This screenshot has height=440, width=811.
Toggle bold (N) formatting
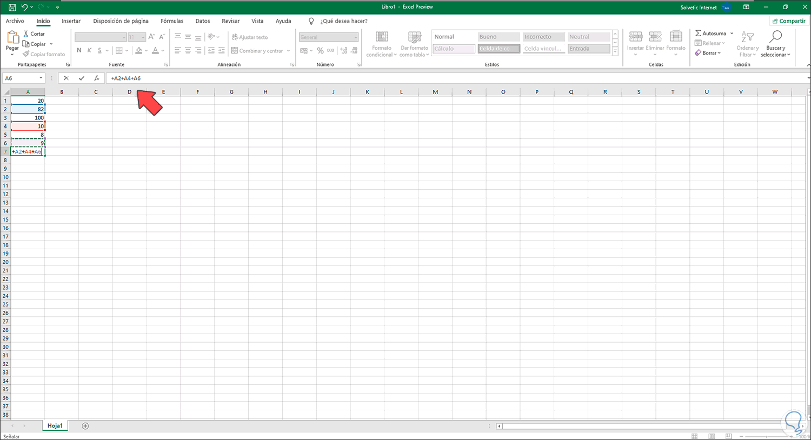(x=79, y=50)
